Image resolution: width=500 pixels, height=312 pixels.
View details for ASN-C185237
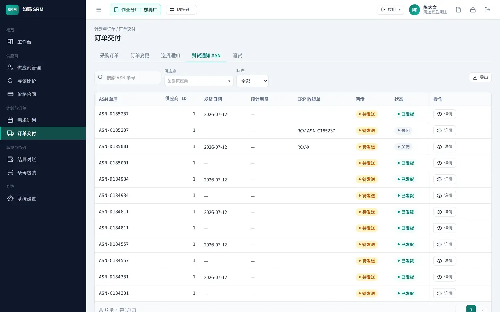(x=444, y=130)
